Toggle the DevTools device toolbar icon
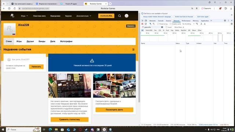The width and height of the screenshot is (235, 132). (x=146, y=21)
